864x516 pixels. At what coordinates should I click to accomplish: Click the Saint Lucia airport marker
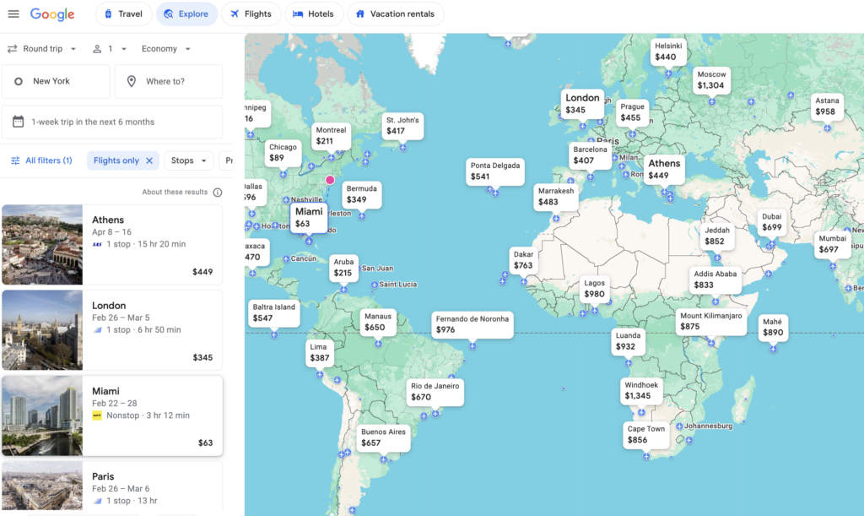(375, 285)
